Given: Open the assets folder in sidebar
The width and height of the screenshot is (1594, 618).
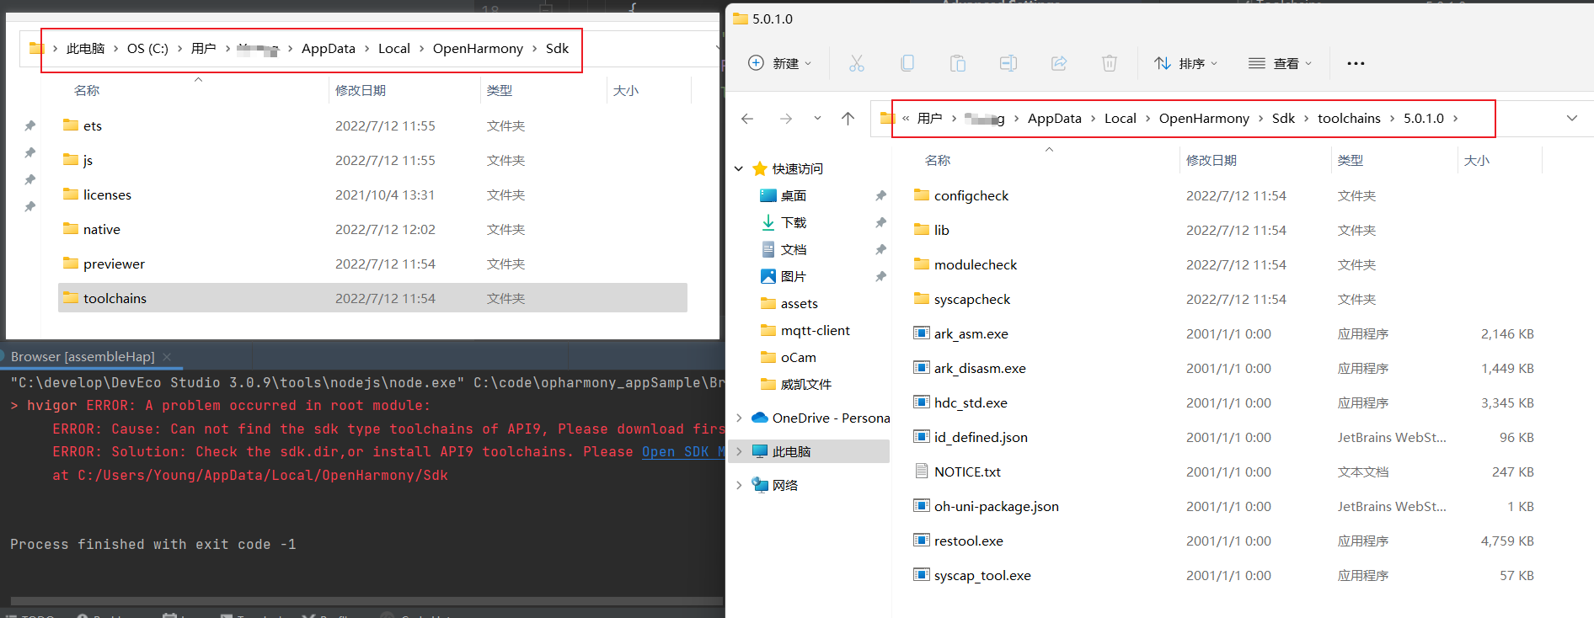Looking at the screenshot, I should 799,303.
